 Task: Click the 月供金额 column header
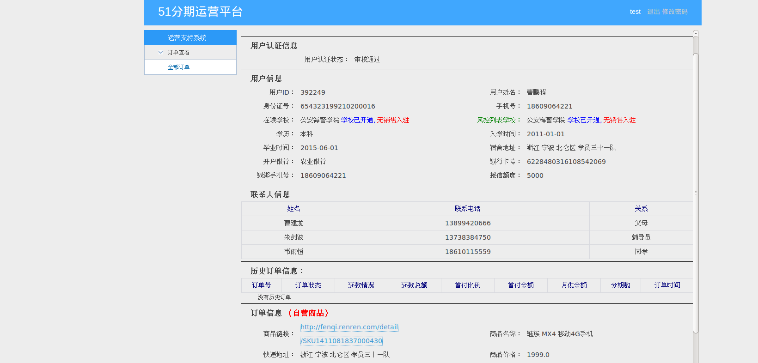coord(574,285)
